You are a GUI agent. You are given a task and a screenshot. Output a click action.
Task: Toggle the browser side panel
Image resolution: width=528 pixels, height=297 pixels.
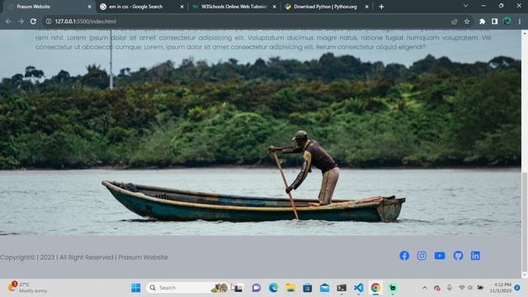494,21
